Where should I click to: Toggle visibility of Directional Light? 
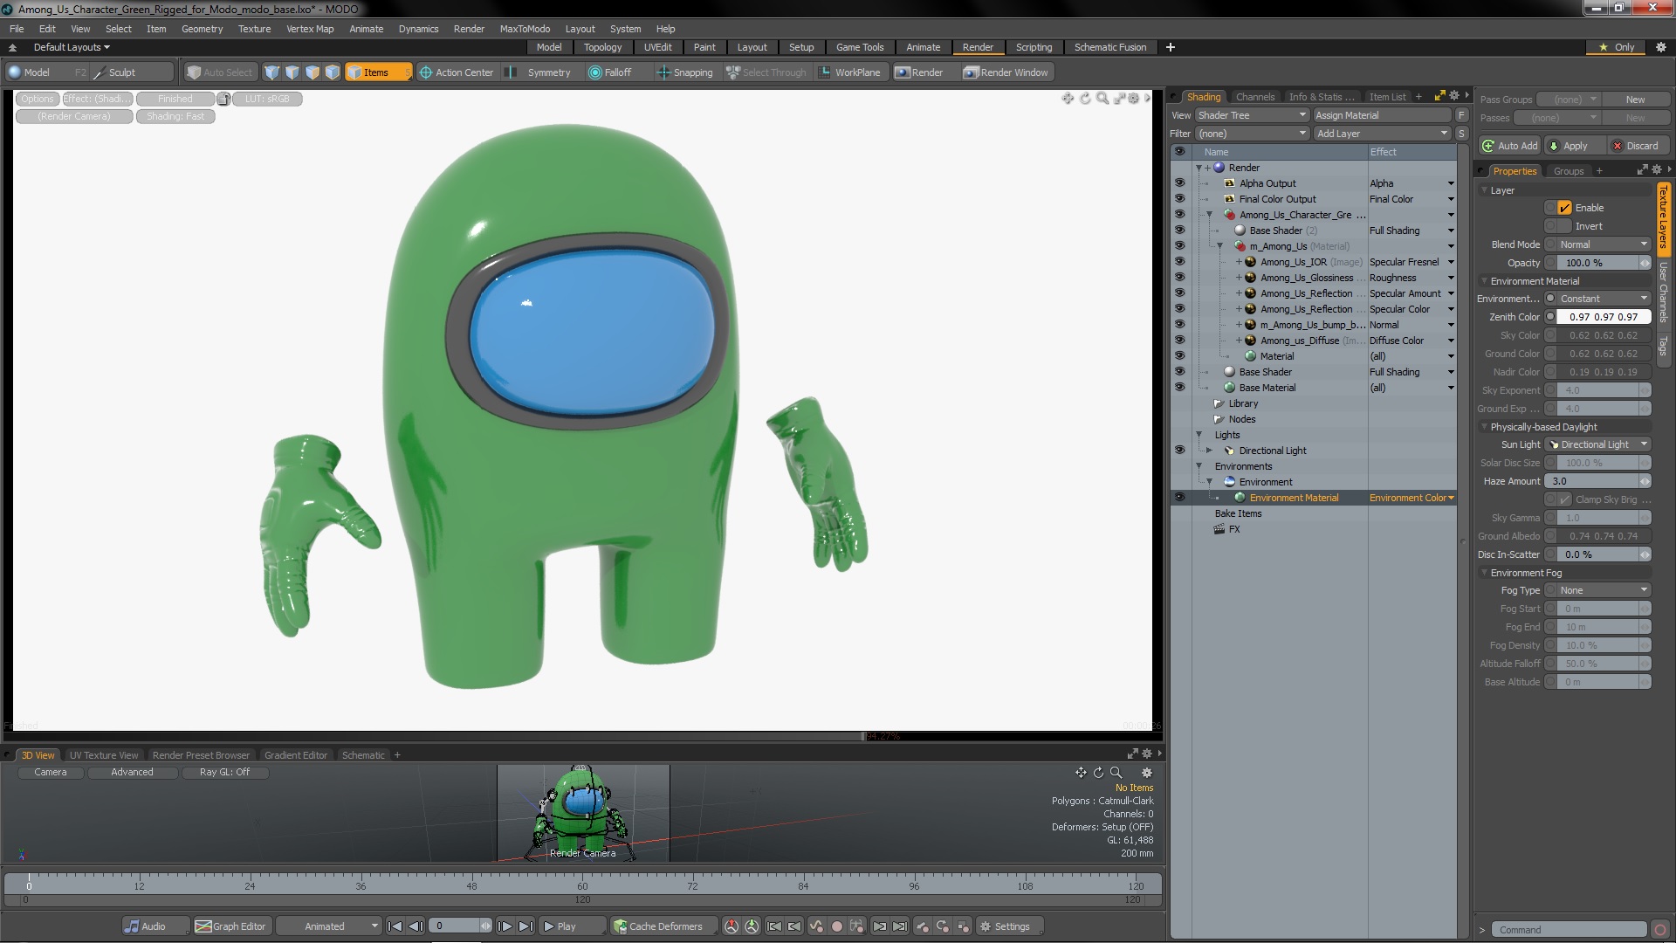point(1179,451)
